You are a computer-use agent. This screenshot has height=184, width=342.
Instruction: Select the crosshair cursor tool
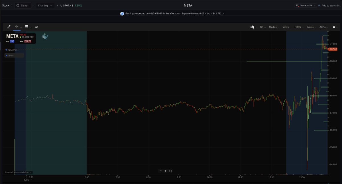(17, 27)
